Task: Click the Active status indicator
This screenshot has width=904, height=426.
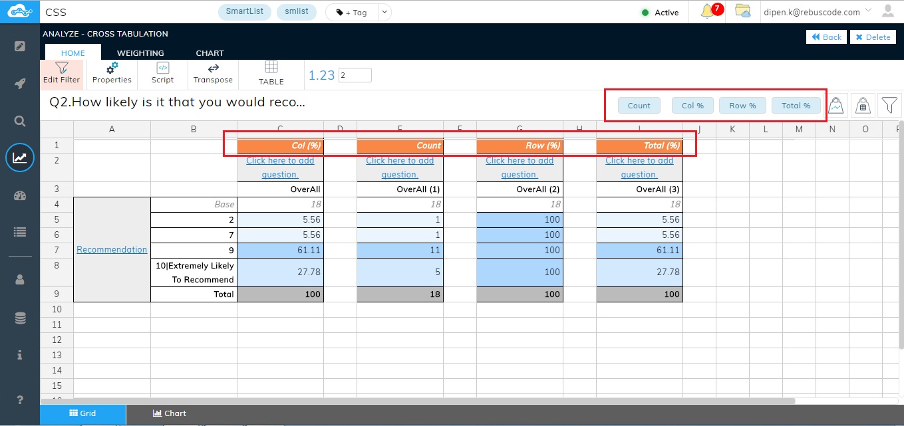Action: coord(659,12)
